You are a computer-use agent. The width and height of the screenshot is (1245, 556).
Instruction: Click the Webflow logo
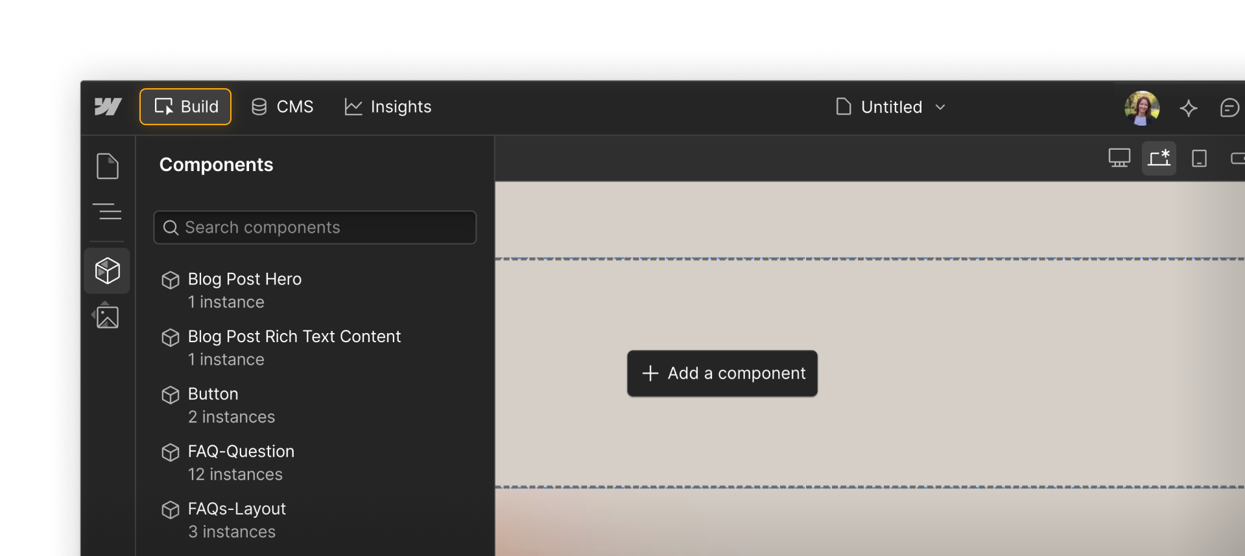click(x=108, y=107)
